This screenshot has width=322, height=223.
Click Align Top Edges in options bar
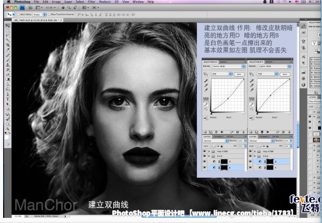(79, 14)
